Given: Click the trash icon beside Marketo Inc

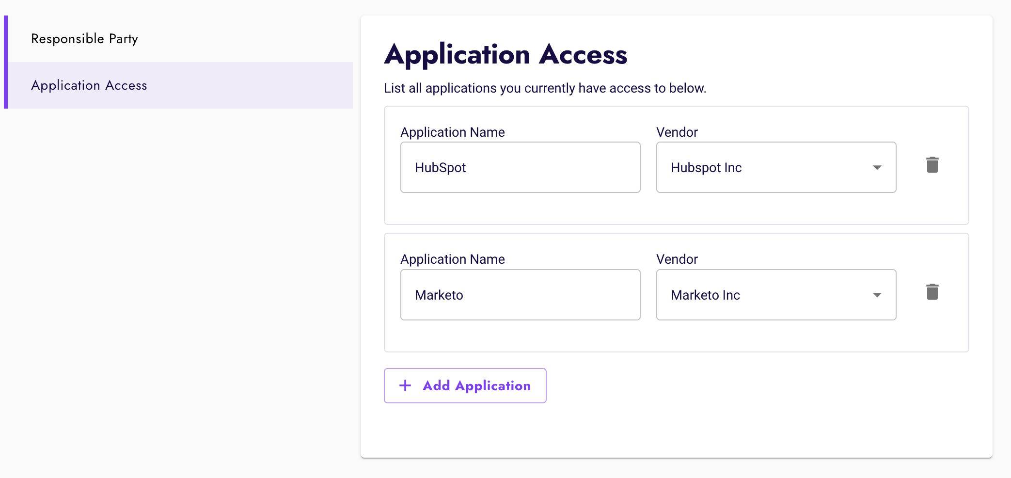Looking at the screenshot, I should (932, 292).
